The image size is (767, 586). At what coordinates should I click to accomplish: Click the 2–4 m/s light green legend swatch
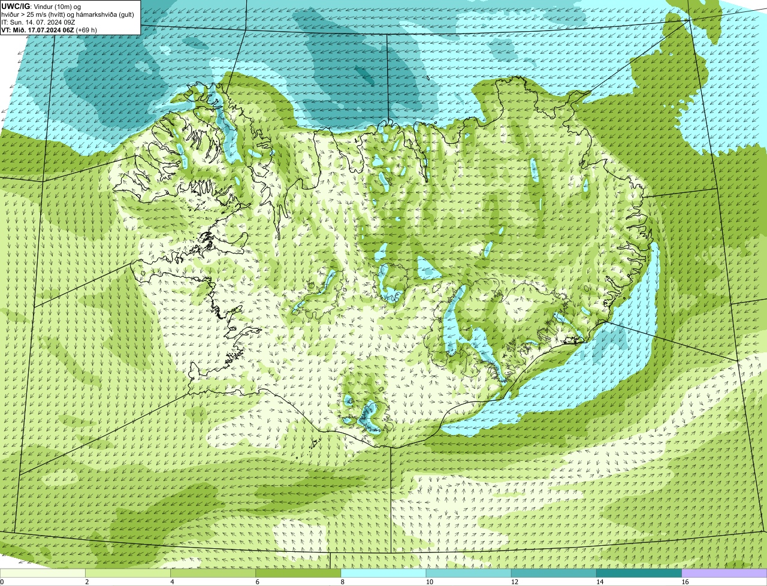(x=128, y=573)
